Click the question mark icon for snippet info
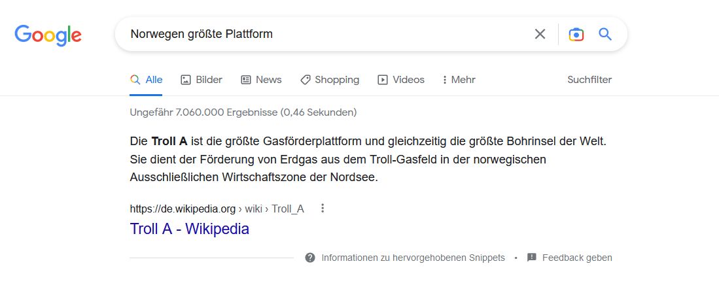 pyautogui.click(x=310, y=258)
